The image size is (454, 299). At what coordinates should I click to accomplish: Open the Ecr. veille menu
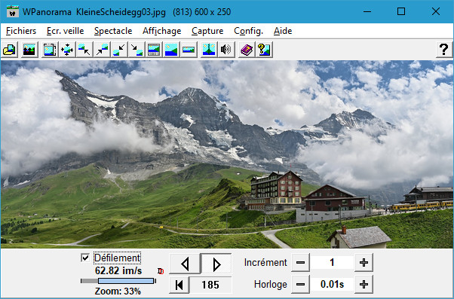tap(65, 31)
